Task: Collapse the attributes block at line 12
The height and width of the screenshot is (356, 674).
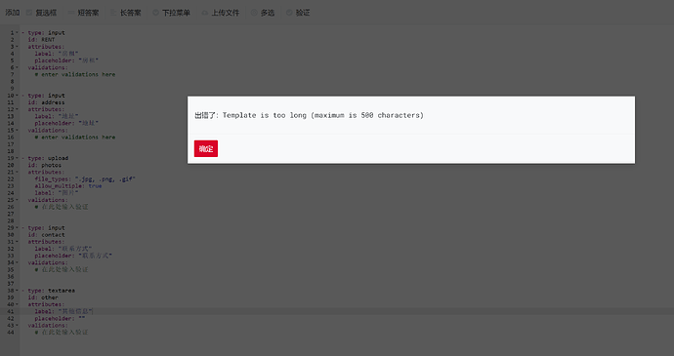Action: click(x=18, y=109)
